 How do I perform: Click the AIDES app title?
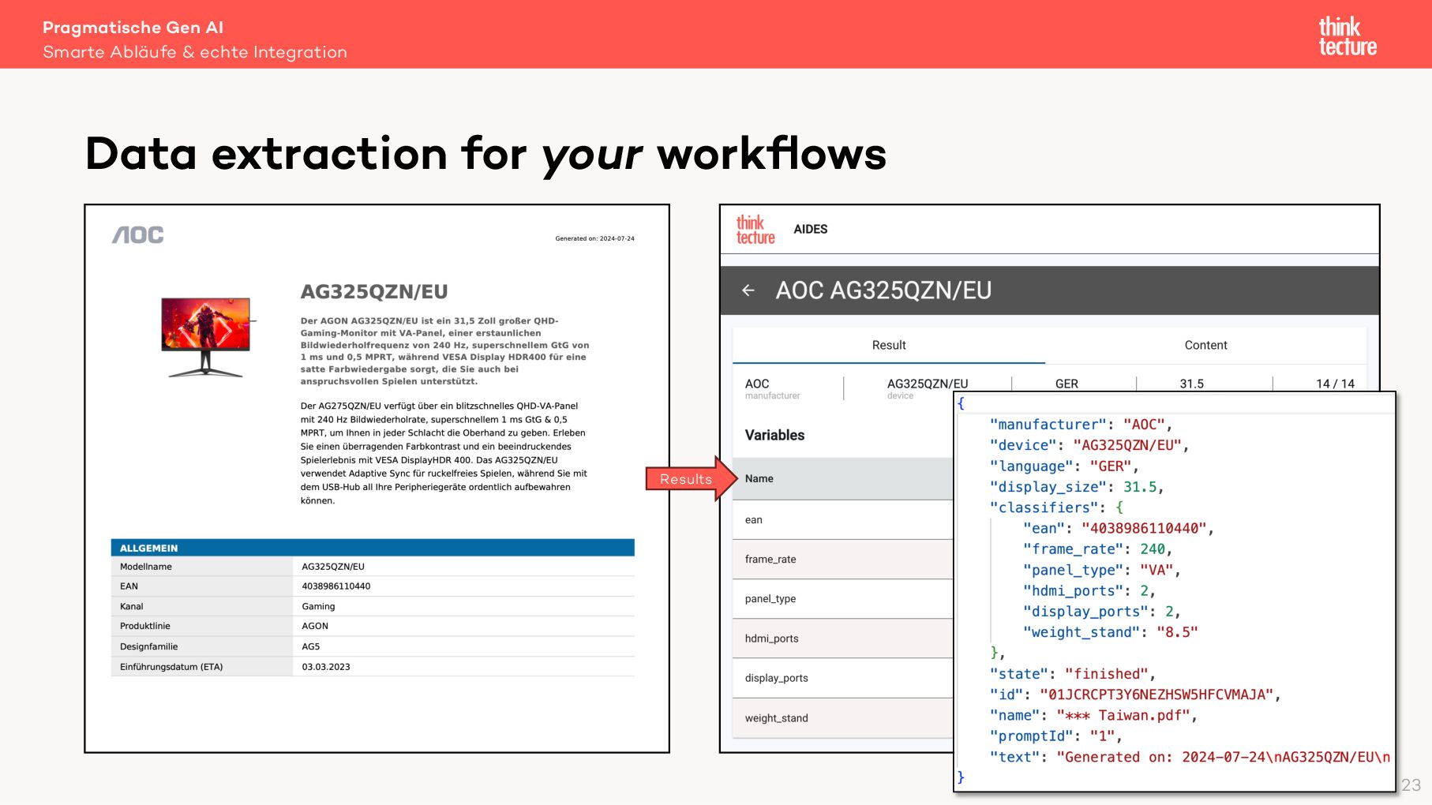pos(810,229)
